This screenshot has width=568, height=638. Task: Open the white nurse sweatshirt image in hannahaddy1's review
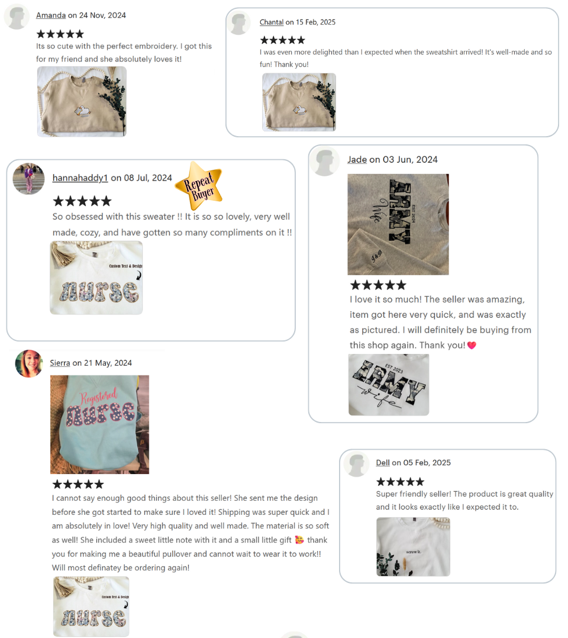[96, 278]
